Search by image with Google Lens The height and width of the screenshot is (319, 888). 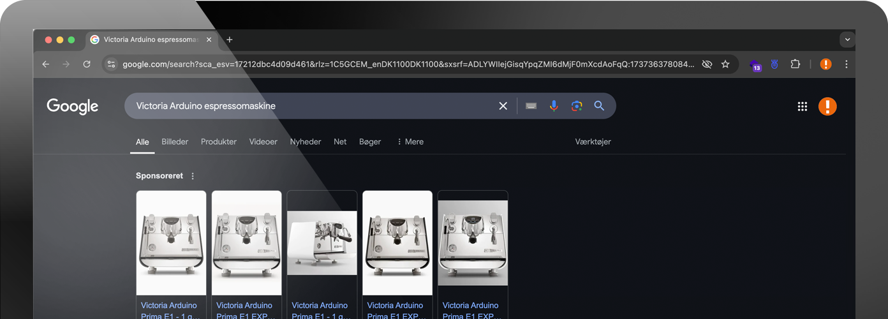tap(577, 106)
